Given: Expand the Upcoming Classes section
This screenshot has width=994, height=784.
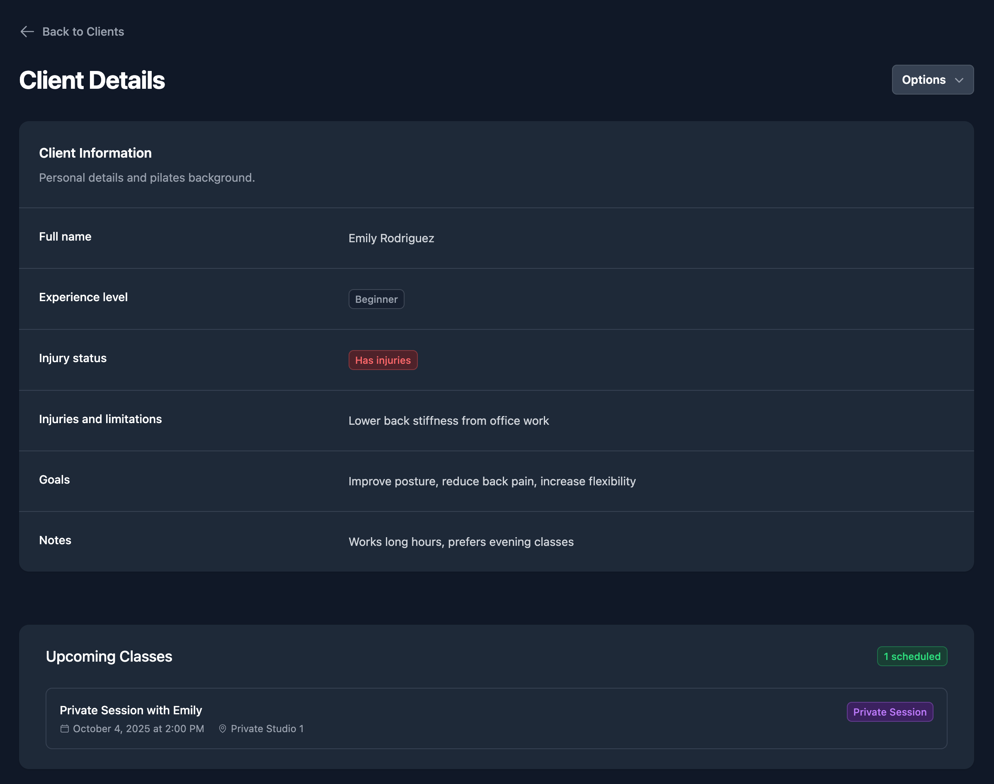Looking at the screenshot, I should click(109, 656).
